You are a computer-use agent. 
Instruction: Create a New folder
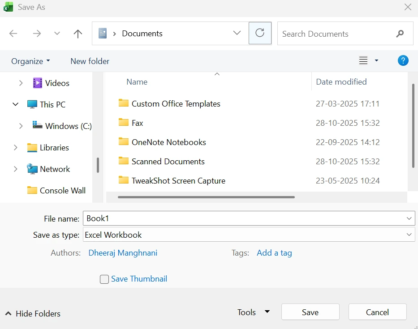90,61
